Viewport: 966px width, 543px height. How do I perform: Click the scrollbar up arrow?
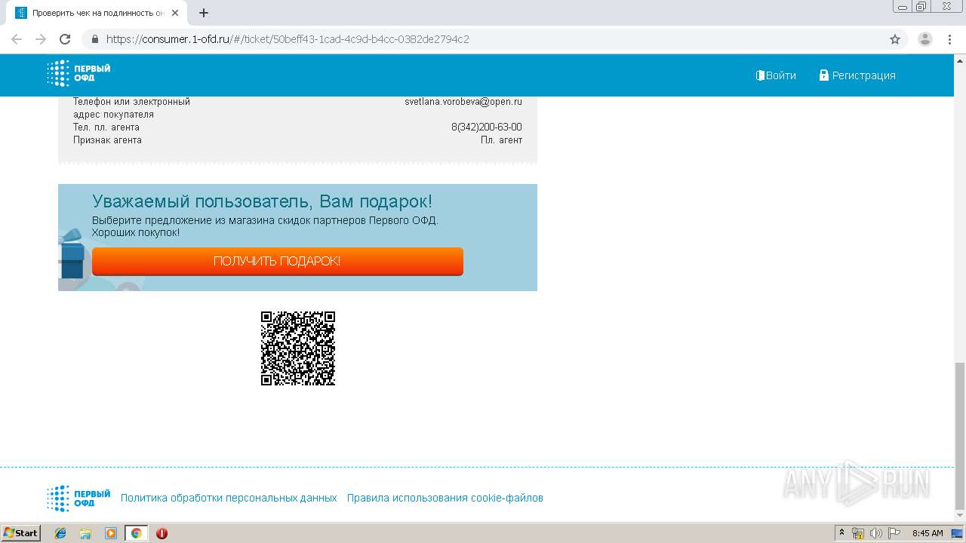tap(959, 60)
